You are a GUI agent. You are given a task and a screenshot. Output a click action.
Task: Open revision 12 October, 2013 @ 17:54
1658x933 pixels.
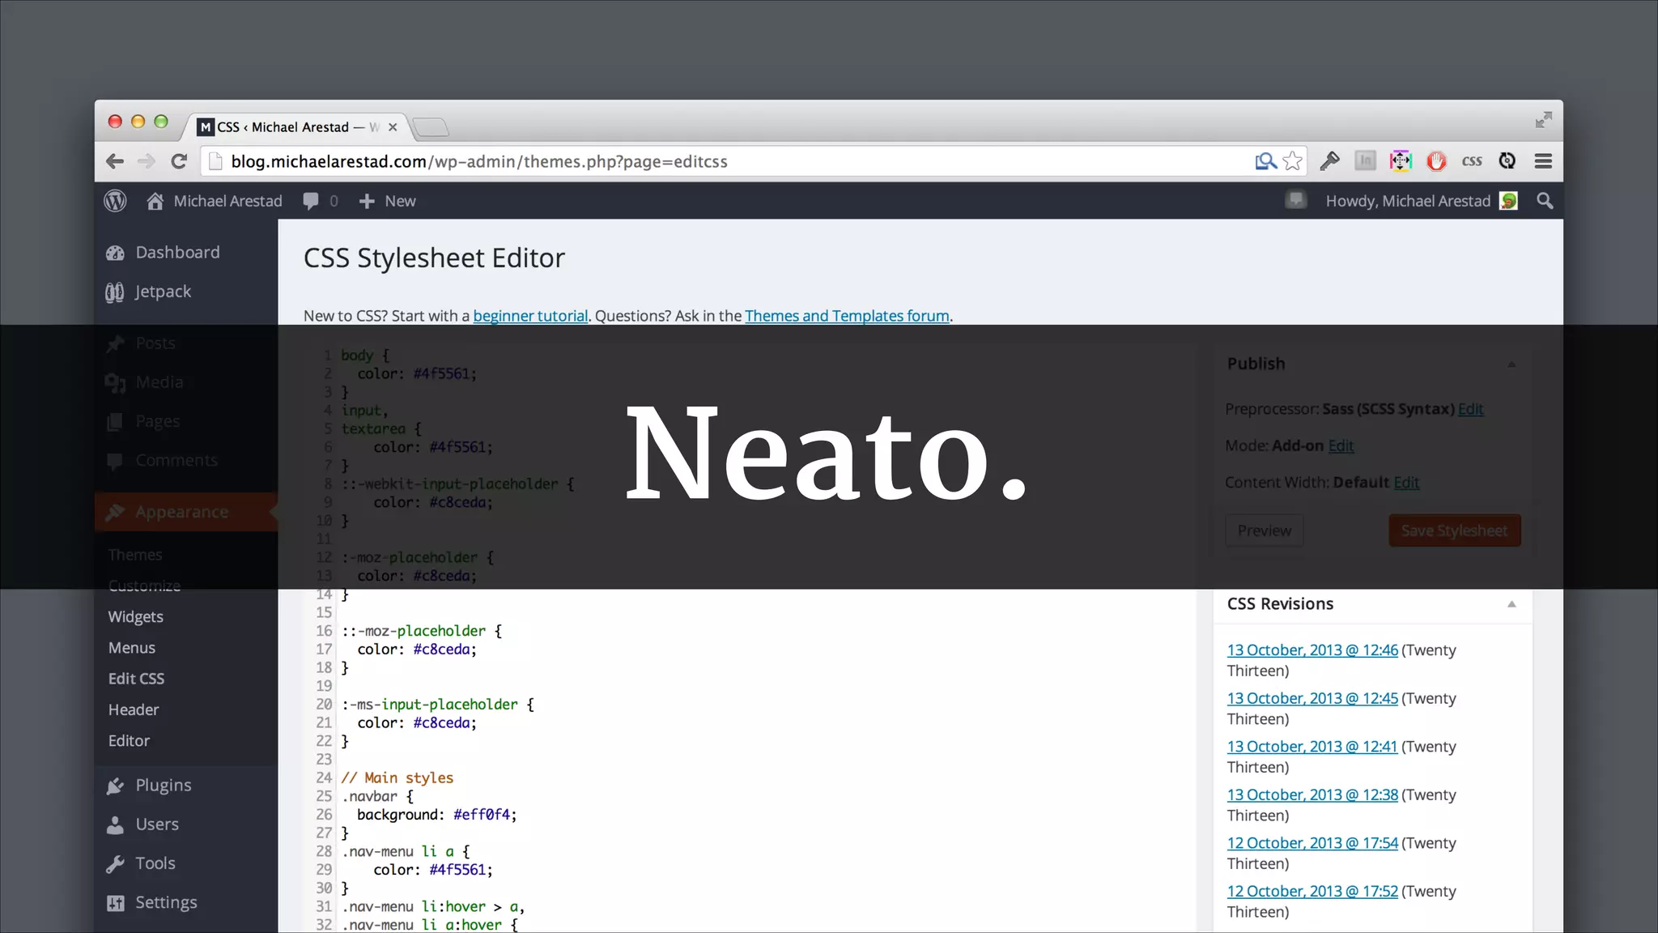pyautogui.click(x=1312, y=843)
